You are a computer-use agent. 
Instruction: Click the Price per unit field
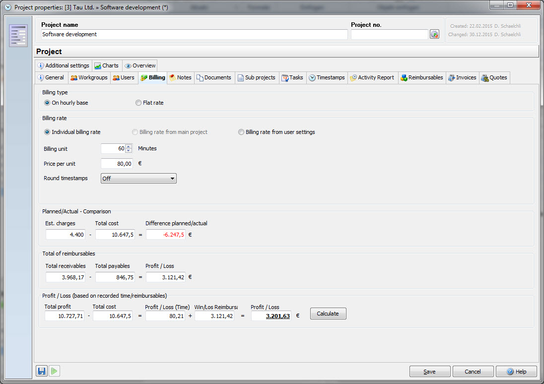point(117,164)
